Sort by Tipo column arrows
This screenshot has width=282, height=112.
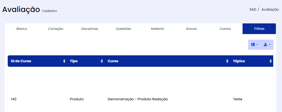point(102,61)
